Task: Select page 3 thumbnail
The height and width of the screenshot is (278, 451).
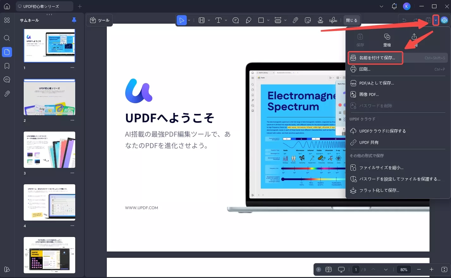Action: [x=50, y=150]
